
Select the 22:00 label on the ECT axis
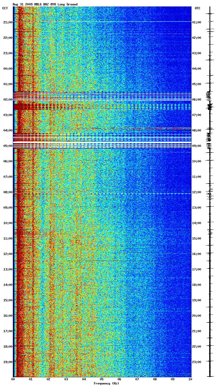(x=8, y=38)
